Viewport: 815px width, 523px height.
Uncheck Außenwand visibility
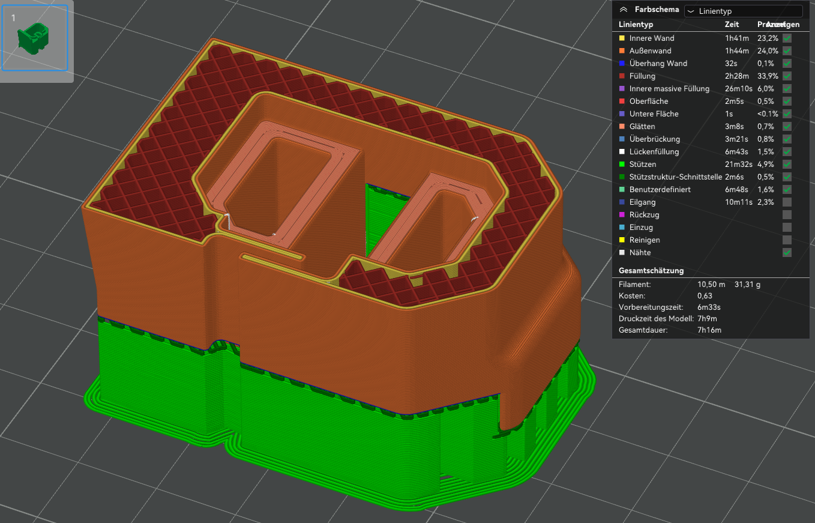coord(787,51)
